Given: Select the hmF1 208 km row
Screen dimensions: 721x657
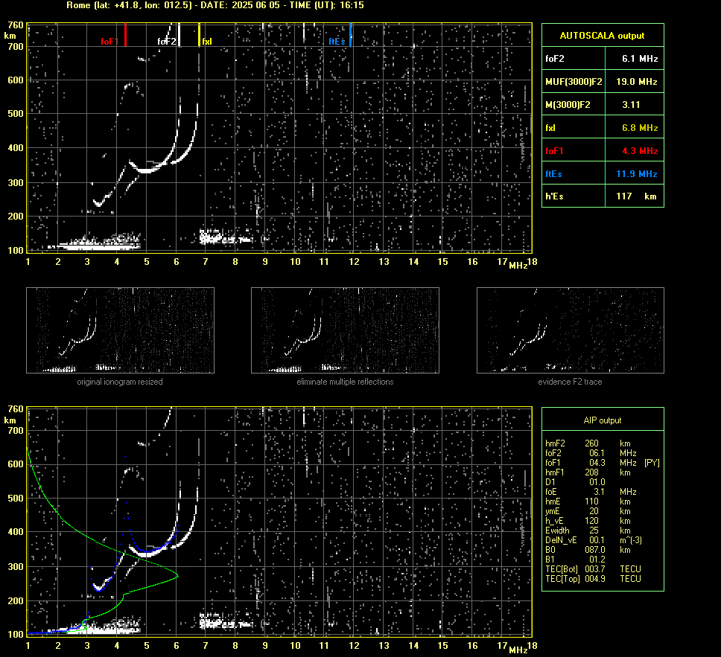Looking at the screenshot, I should pyautogui.click(x=588, y=472).
